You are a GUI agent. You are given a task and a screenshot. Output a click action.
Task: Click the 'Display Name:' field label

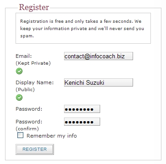click(x=35, y=82)
